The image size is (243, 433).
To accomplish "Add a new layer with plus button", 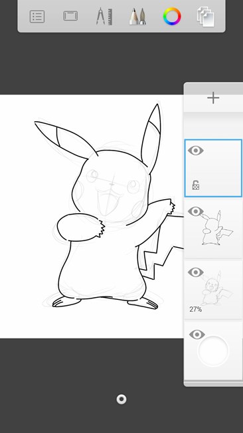I will click(x=213, y=98).
